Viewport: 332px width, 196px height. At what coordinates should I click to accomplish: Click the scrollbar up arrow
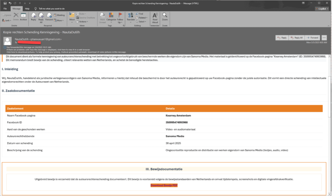tap(330, 56)
